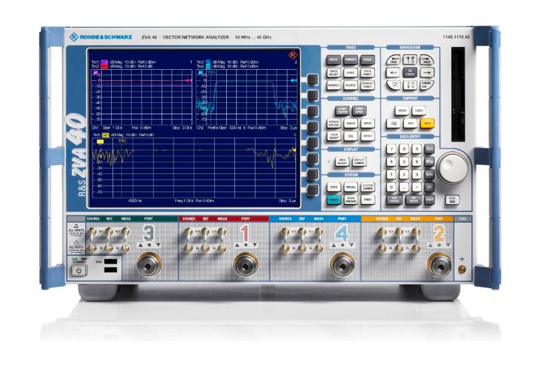The height and width of the screenshot is (372, 537).
Task: Tap the checkmark key in Navigation
Action: tap(393, 85)
